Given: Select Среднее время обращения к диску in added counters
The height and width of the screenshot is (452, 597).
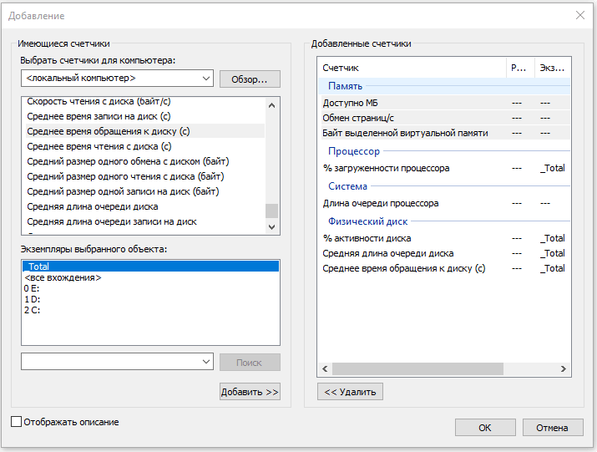Looking at the screenshot, I should 444,268.
